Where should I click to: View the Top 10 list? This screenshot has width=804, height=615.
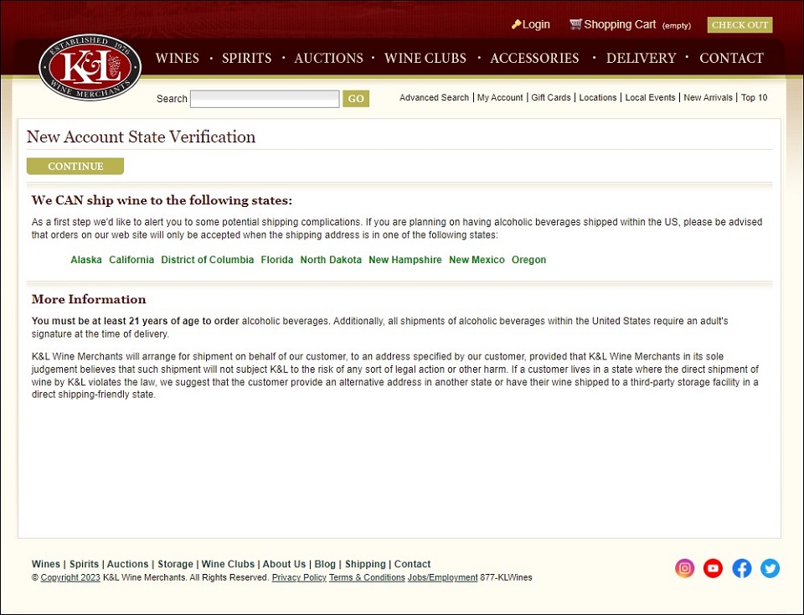[x=755, y=97]
